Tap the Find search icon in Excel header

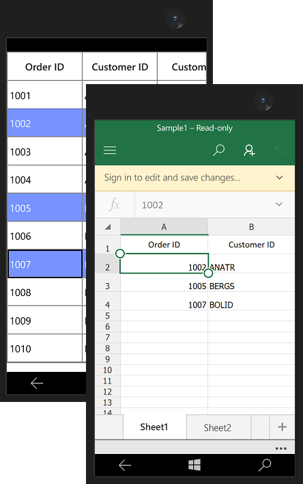pyautogui.click(x=218, y=150)
